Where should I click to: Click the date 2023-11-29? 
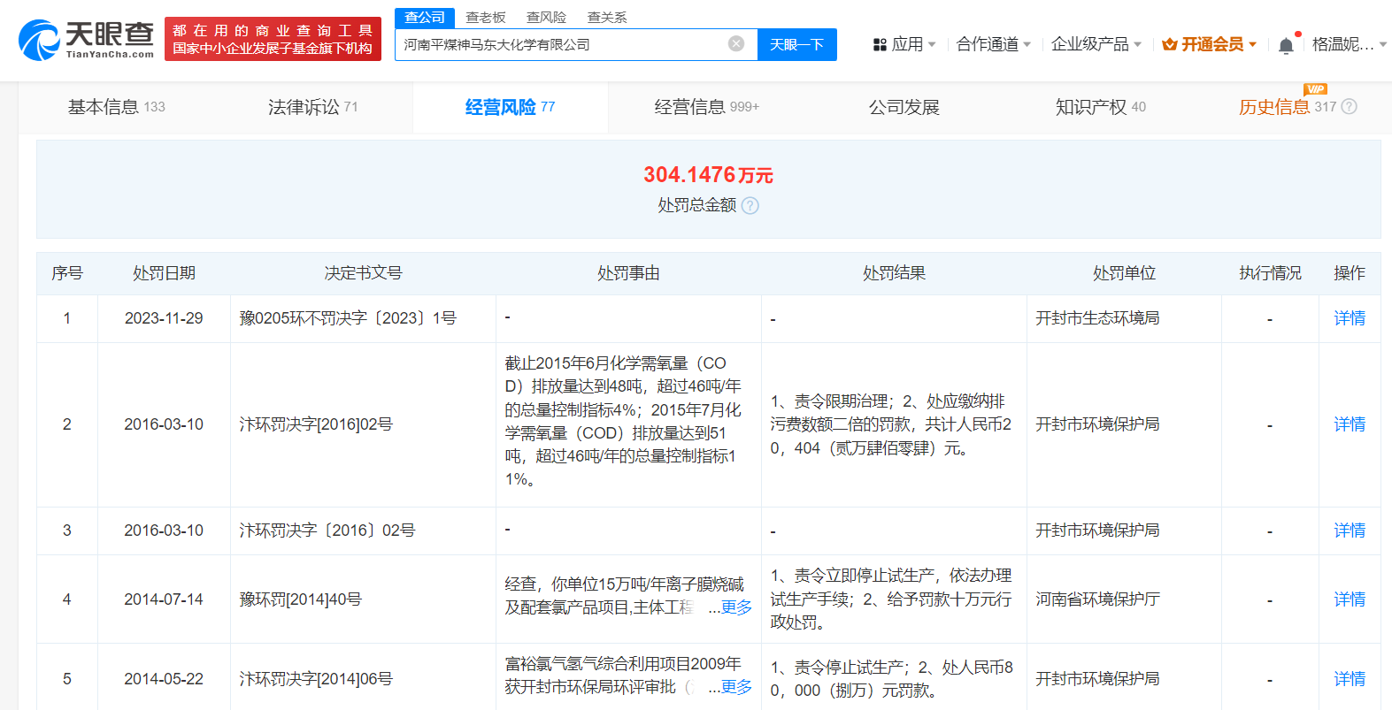click(x=164, y=318)
